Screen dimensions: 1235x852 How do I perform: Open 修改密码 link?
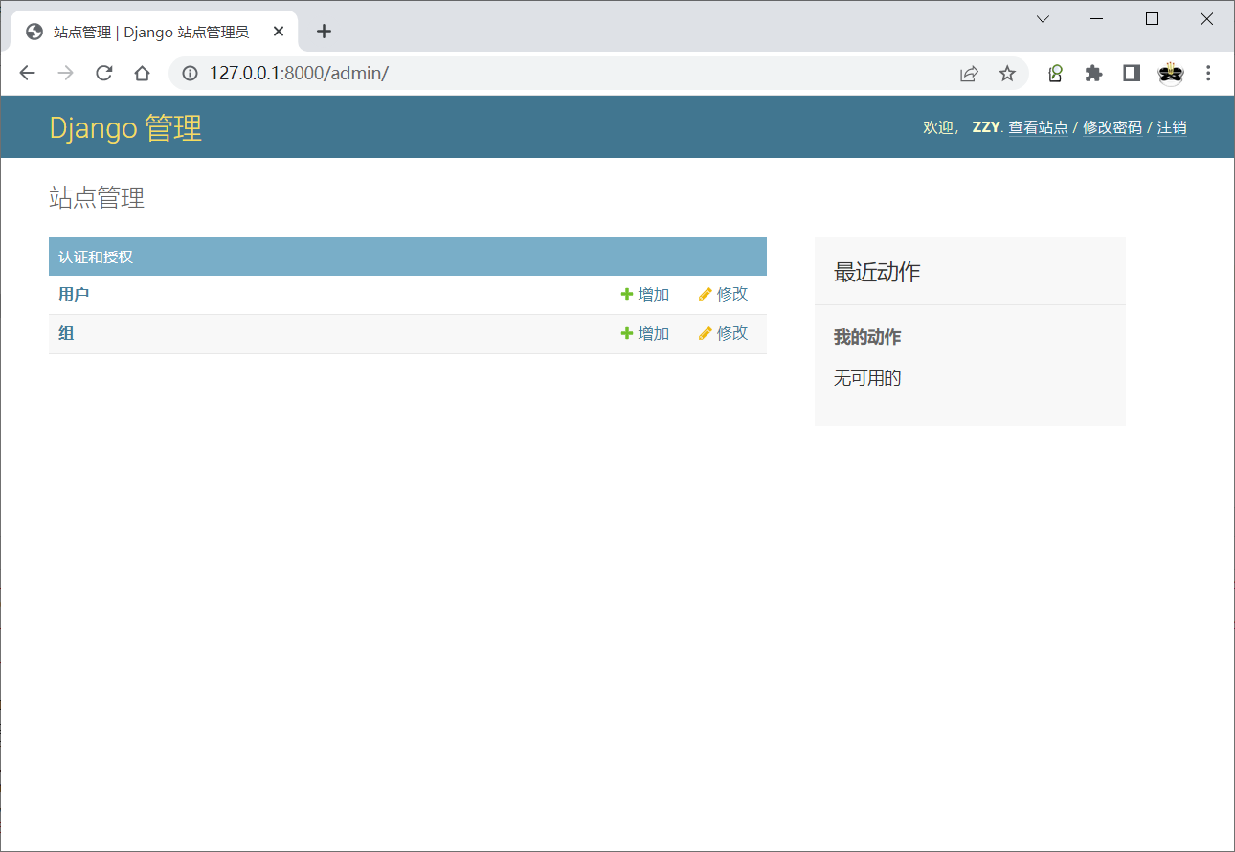(1112, 127)
